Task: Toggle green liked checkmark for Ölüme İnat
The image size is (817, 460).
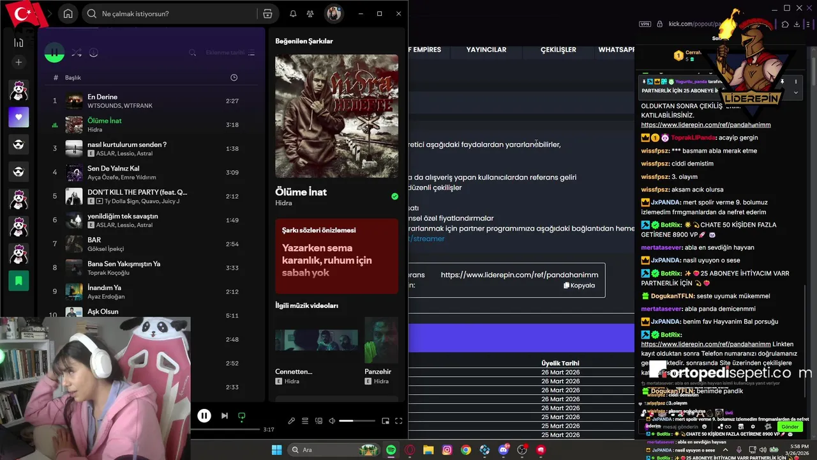Action: 394,196
